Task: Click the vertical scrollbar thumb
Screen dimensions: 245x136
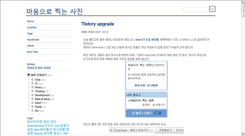Action: [243, 11]
